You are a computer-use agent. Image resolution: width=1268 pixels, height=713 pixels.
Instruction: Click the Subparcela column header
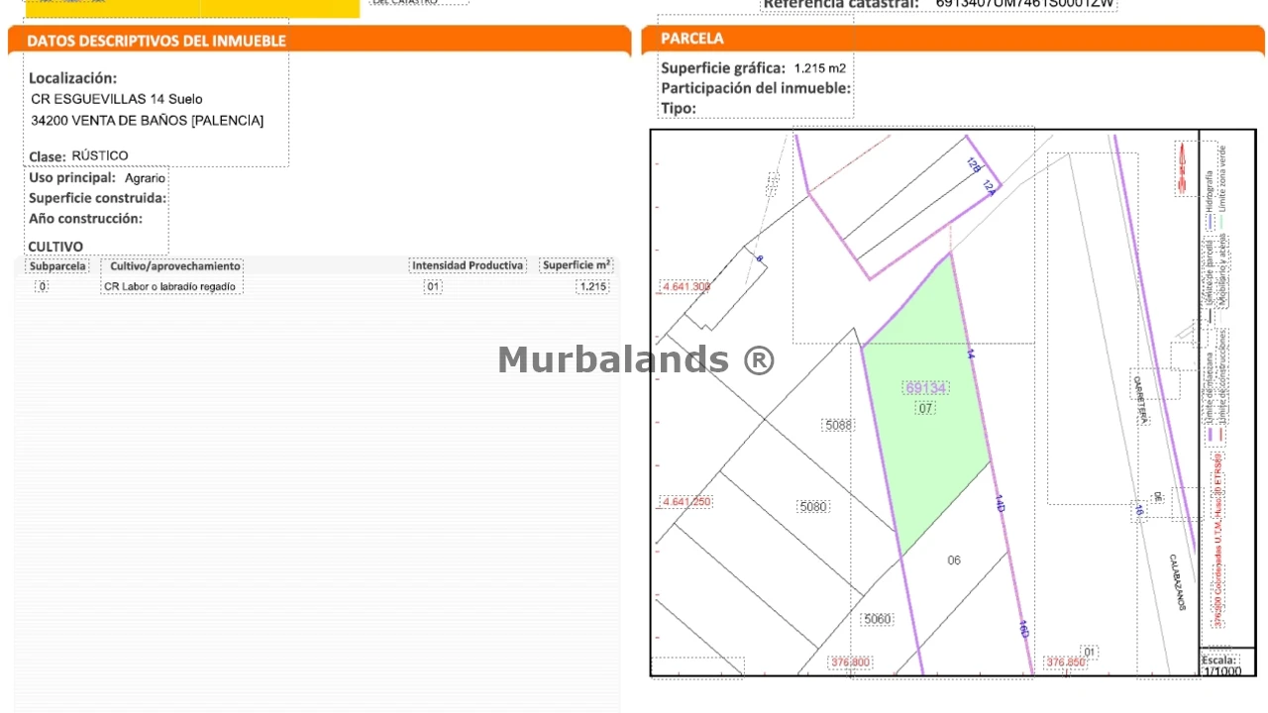click(57, 265)
